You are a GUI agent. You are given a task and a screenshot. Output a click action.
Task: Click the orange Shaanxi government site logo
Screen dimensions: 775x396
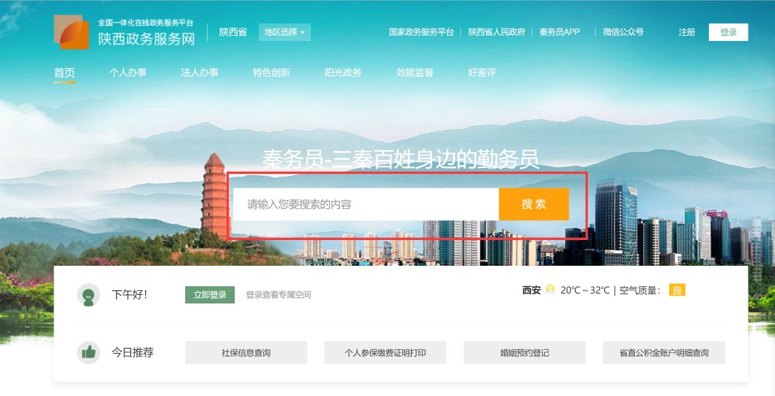(71, 32)
